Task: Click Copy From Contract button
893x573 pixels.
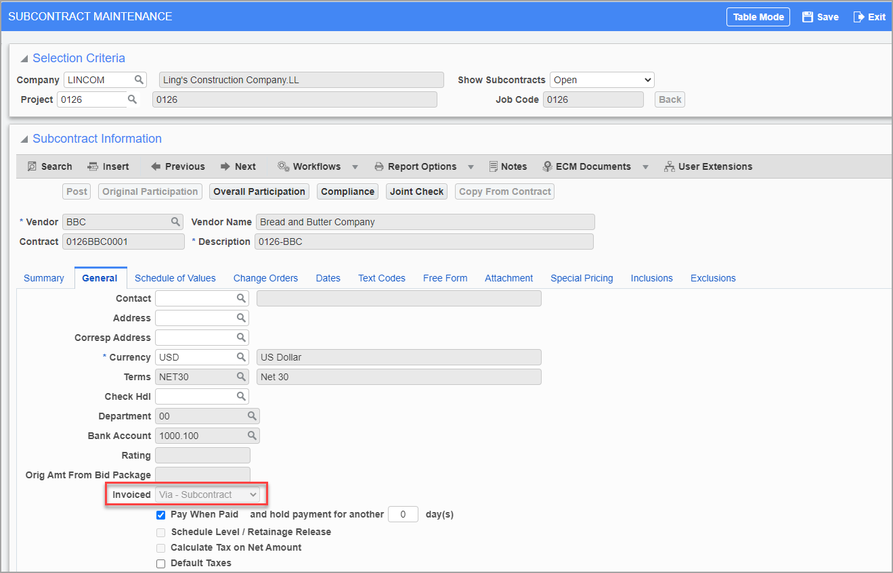Action: (x=505, y=191)
